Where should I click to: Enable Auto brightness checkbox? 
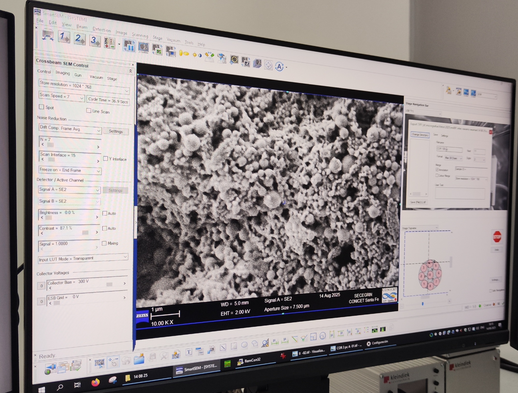105,213
